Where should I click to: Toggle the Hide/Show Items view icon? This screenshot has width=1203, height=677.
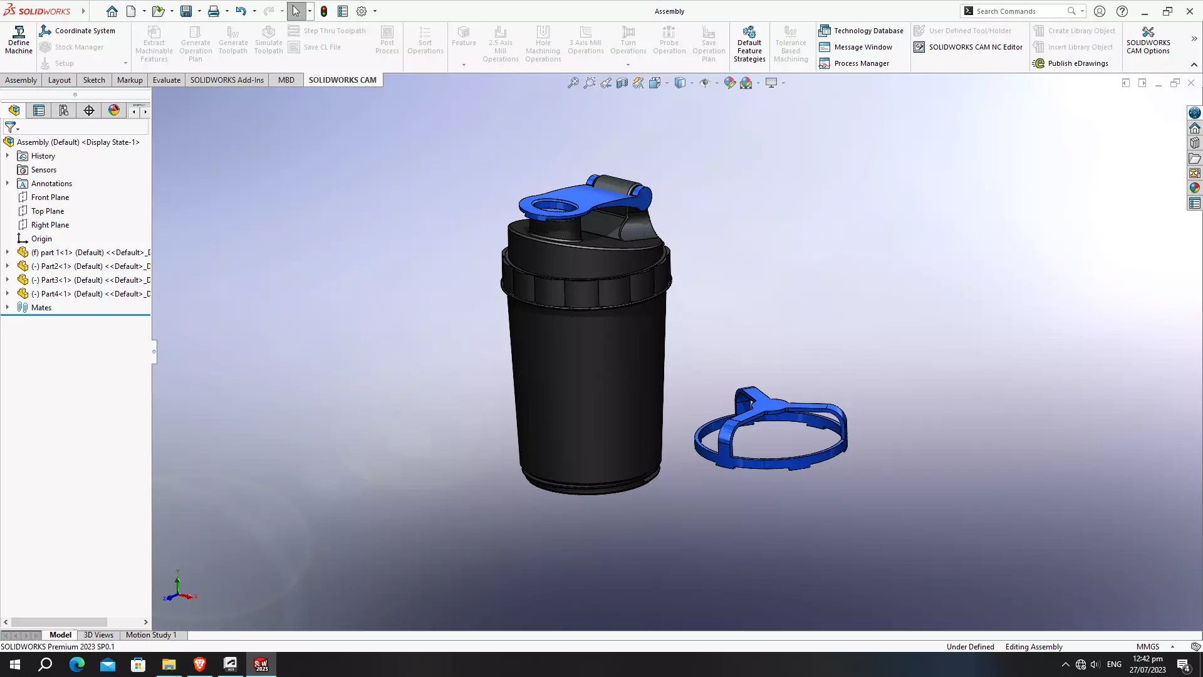704,83
